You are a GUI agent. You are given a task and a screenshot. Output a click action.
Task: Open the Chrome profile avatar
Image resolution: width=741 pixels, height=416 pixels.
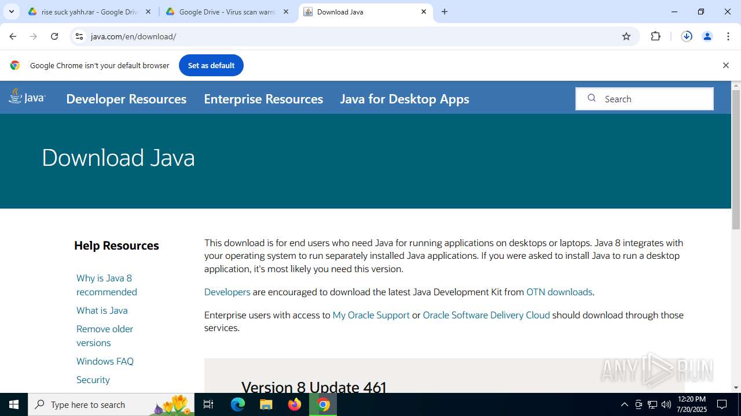pos(707,36)
